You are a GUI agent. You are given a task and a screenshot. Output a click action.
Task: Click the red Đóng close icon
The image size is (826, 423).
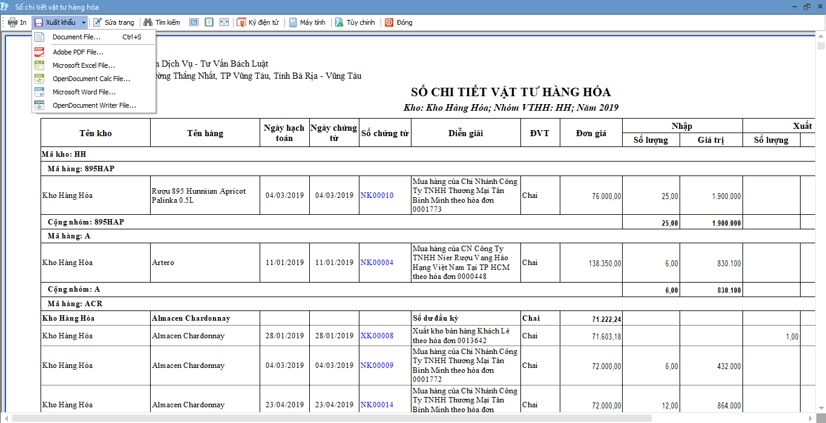pyautogui.click(x=389, y=22)
